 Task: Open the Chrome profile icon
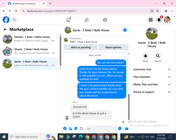point(166,11)
